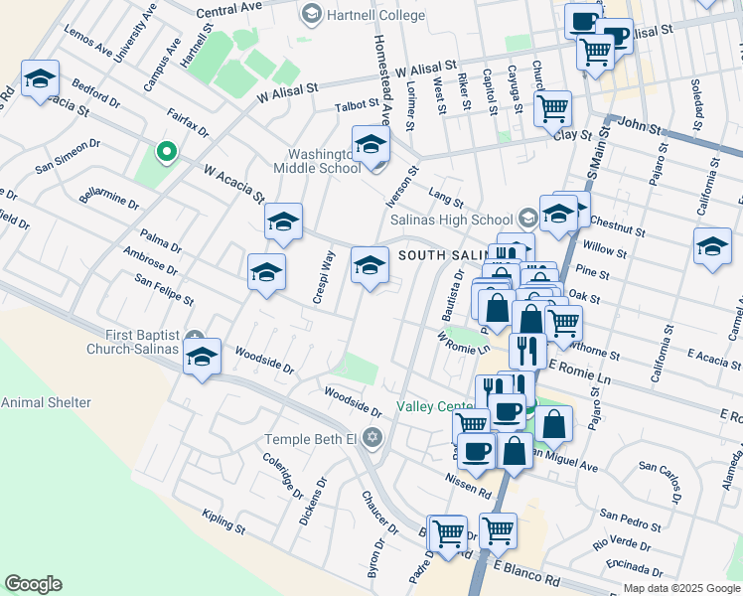Open the Hartnell College place icon
The height and width of the screenshot is (596, 743).
pyautogui.click(x=311, y=13)
